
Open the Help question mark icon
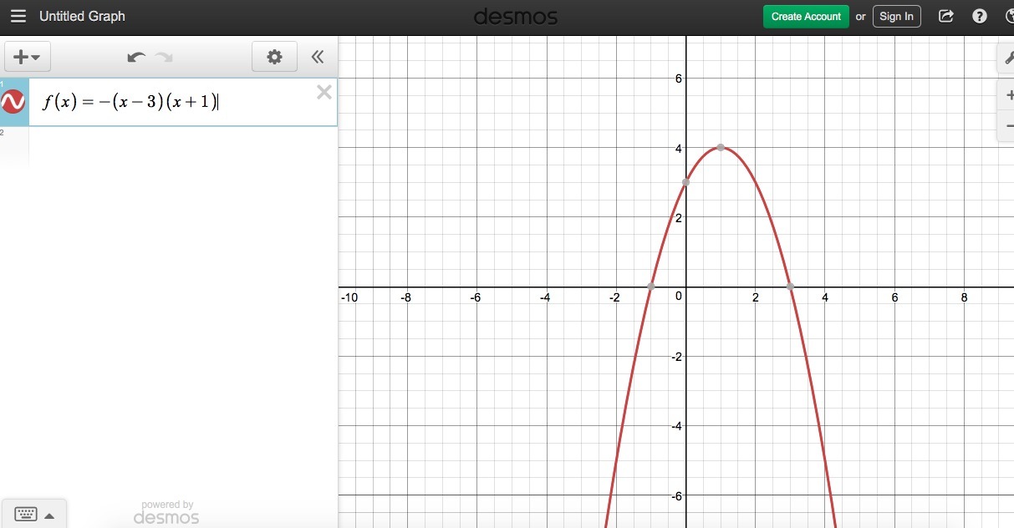point(980,17)
